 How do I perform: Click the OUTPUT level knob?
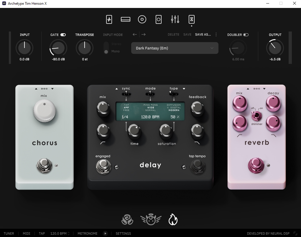click(x=275, y=48)
